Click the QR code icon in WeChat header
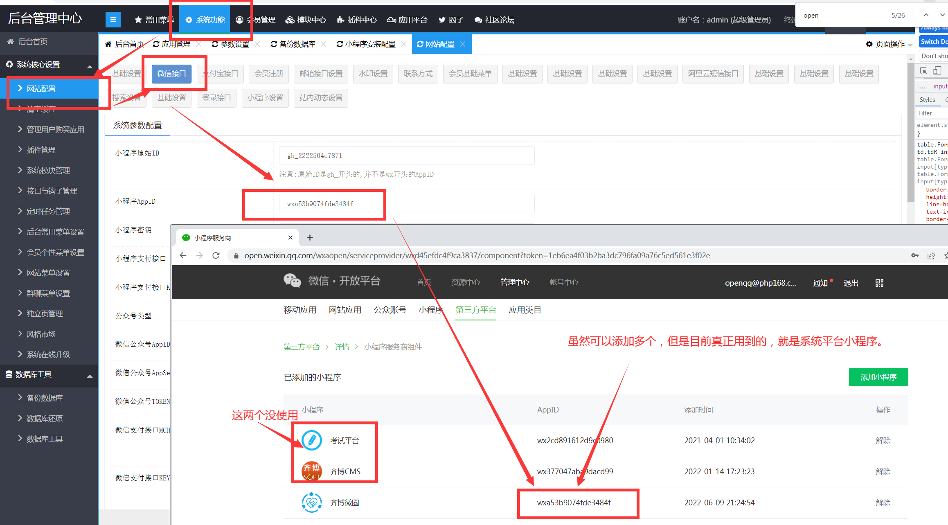The image size is (948, 525). point(879,283)
